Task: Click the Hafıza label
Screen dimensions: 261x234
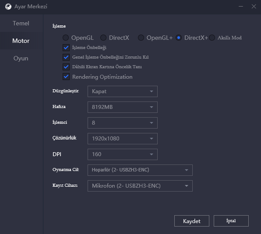Action: [59, 107]
